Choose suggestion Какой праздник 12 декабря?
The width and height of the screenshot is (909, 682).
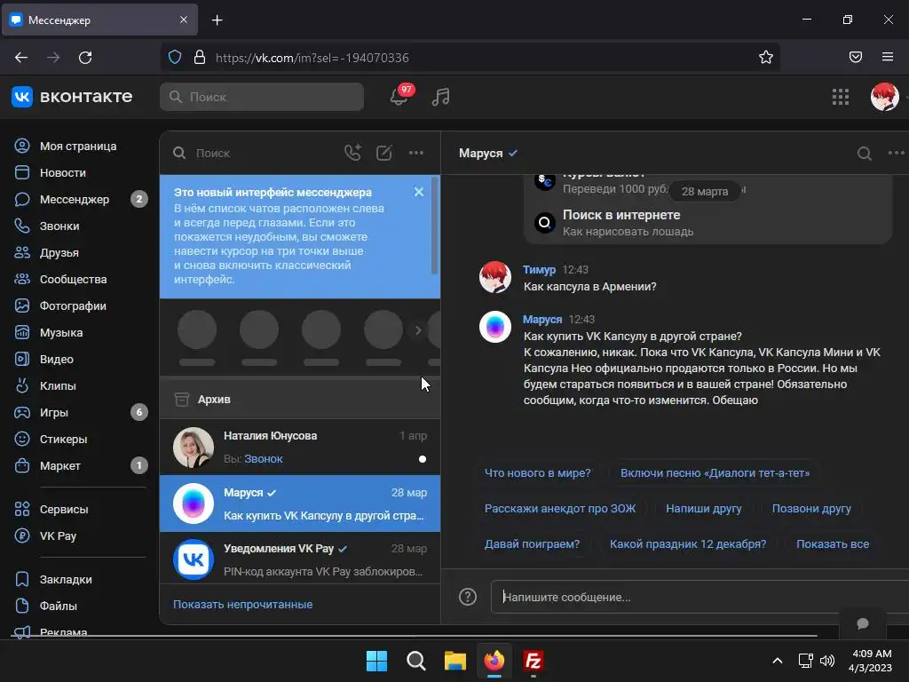click(688, 544)
